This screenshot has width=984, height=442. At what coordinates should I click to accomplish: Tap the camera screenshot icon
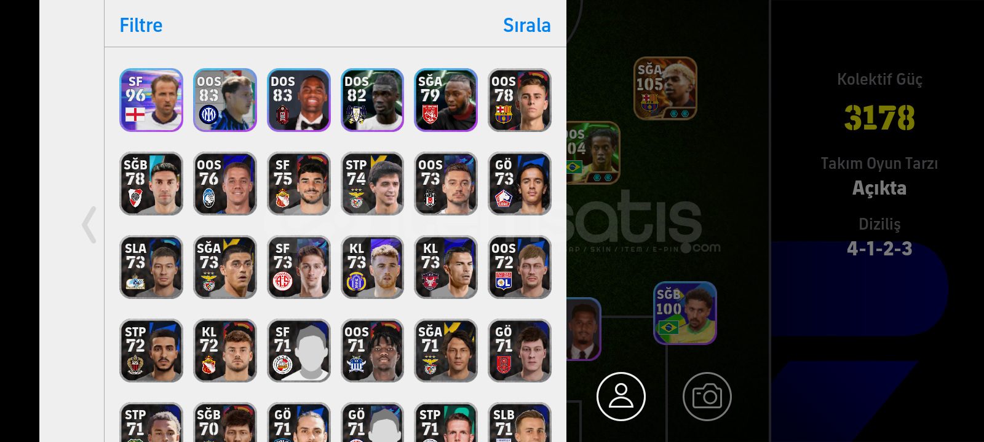pos(707,397)
